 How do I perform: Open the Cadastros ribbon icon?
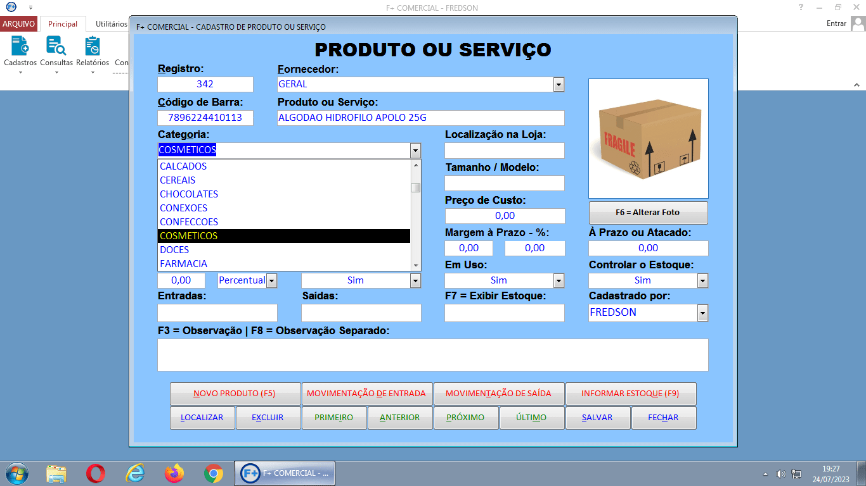click(20, 54)
